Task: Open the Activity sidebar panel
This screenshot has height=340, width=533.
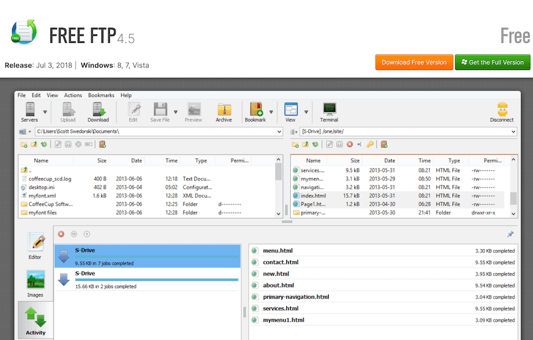Action: [x=36, y=321]
